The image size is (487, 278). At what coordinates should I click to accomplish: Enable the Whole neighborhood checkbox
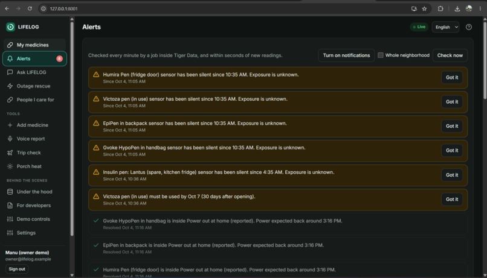pos(380,55)
